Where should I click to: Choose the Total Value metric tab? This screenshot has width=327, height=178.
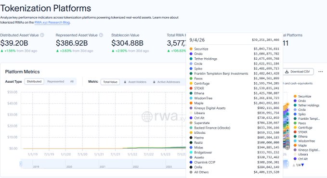(110, 82)
